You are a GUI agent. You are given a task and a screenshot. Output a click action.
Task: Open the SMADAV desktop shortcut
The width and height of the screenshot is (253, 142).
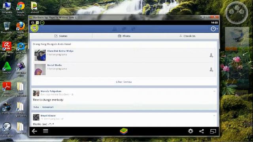[7, 68]
